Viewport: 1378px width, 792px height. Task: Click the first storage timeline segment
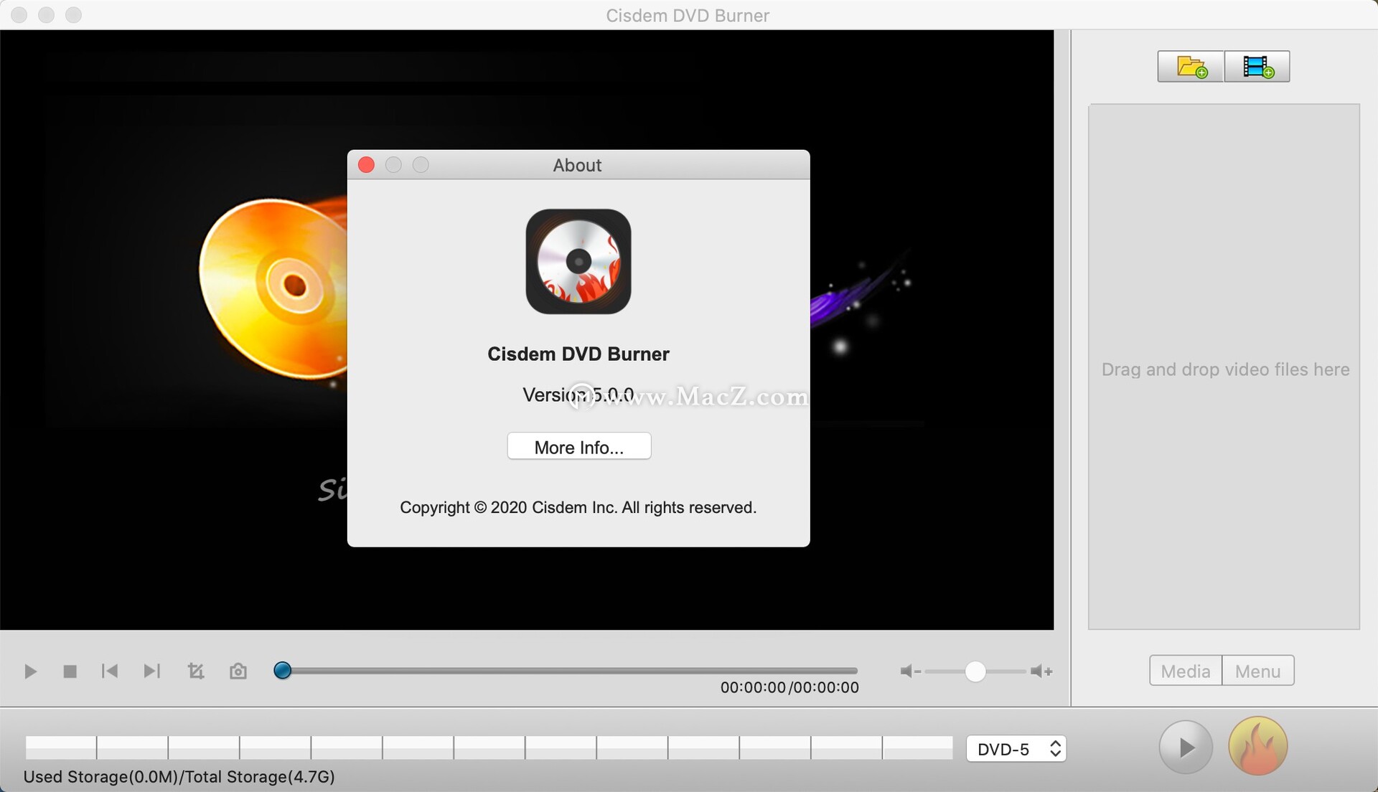[60, 747]
